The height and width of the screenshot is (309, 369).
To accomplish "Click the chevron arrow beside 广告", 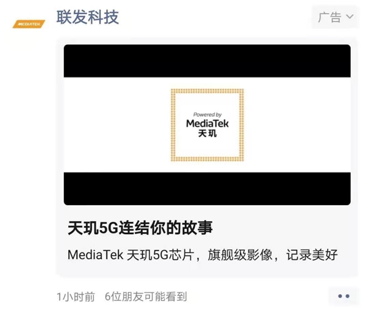I will [350, 17].
